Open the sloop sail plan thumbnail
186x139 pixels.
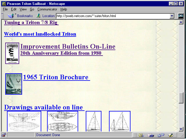pyautogui.click(x=94, y=121)
